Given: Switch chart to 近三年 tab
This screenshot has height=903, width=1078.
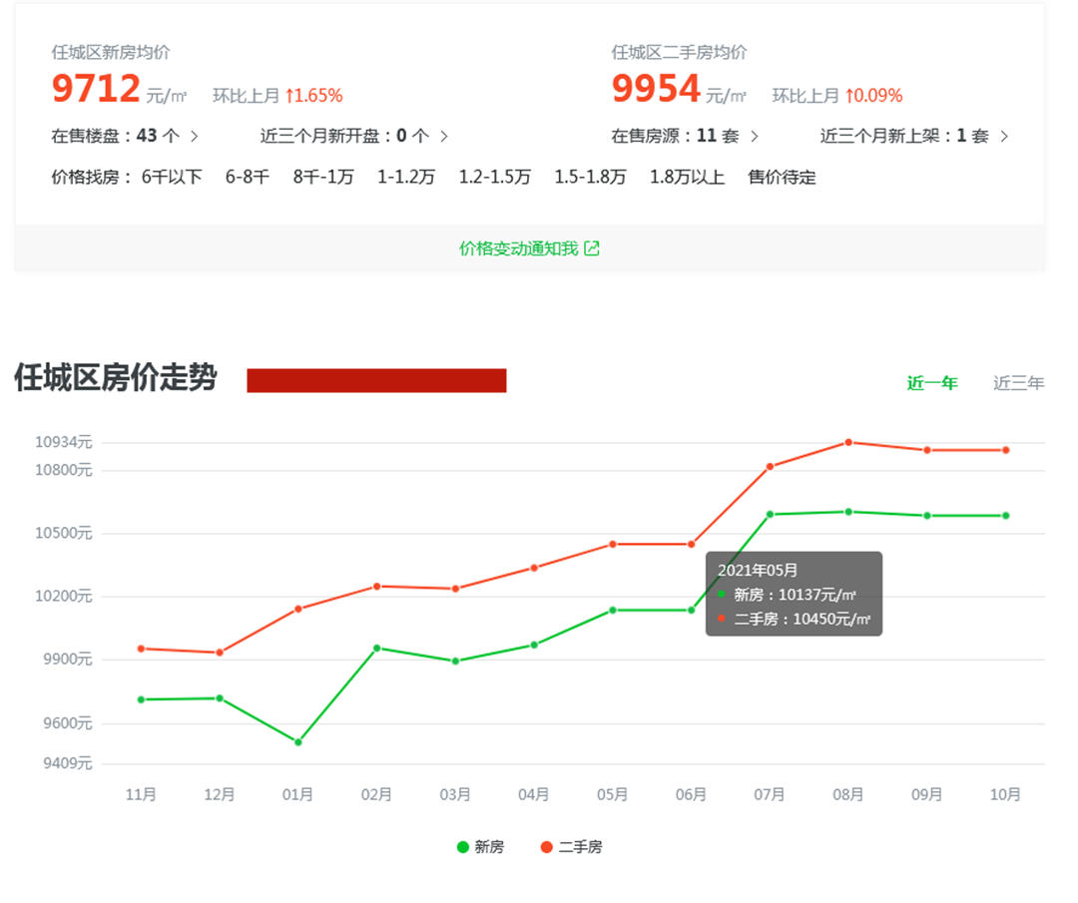Looking at the screenshot, I should [x=1018, y=383].
